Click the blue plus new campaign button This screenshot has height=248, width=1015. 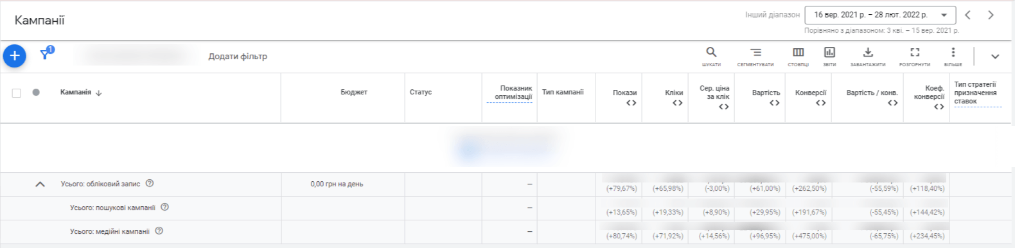tap(15, 56)
